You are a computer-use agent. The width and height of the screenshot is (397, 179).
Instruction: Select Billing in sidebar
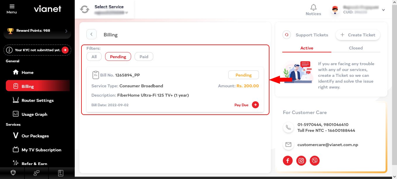pyautogui.click(x=38, y=86)
